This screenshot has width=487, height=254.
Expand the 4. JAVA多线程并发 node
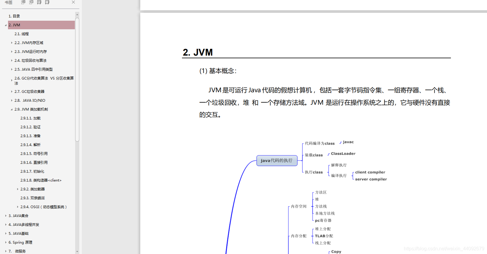coord(6,225)
